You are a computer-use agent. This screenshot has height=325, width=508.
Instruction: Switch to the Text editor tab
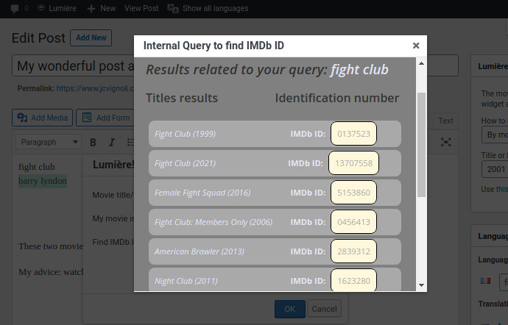[446, 121]
